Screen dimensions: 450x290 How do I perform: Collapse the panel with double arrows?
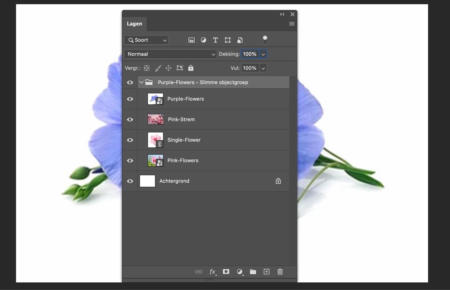[x=282, y=14]
